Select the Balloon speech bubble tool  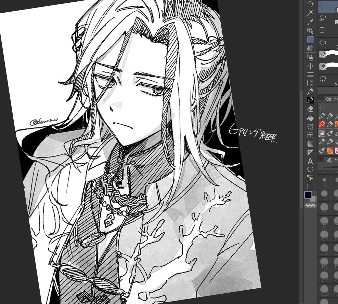310,169
